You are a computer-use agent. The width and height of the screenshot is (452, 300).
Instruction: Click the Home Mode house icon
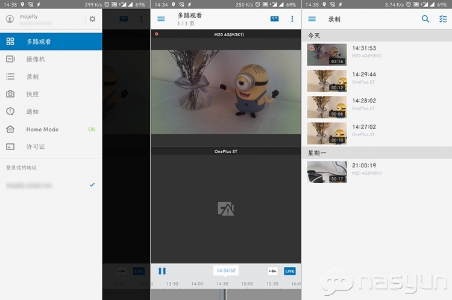pos(10,129)
